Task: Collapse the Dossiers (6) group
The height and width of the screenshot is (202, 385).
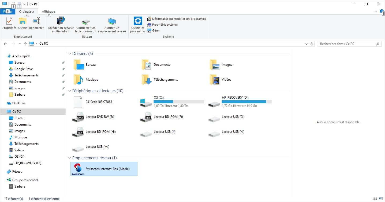Action: tap(70, 54)
